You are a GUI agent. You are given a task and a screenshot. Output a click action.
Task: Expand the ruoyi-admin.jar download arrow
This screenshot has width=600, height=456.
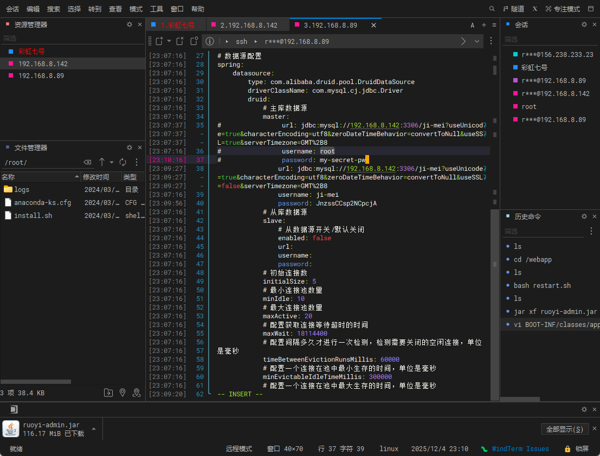[x=94, y=429]
